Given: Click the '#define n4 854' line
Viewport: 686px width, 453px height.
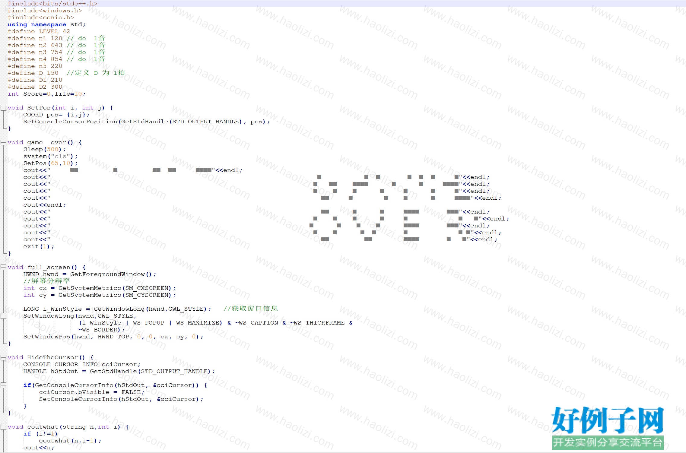Looking at the screenshot, I should pyautogui.click(x=56, y=59).
